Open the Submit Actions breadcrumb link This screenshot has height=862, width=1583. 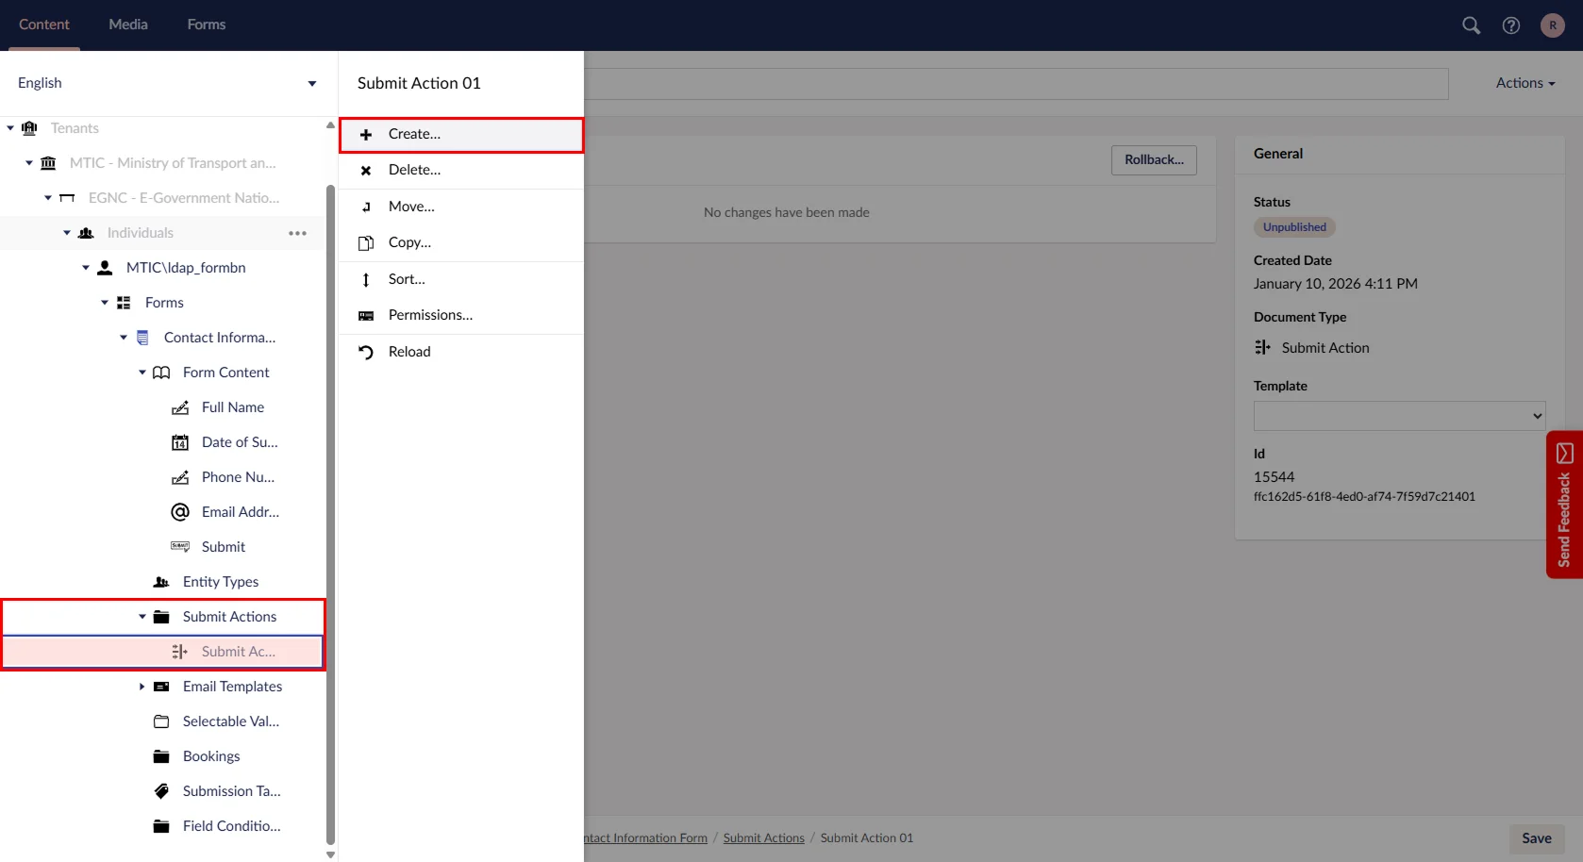click(763, 838)
